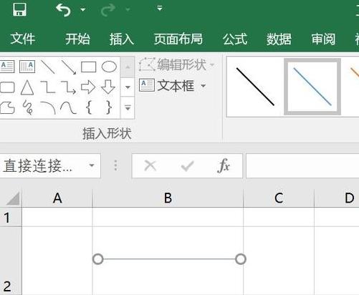Image resolution: width=359 pixels, height=295 pixels.
Task: Select column B header
Action: tap(168, 198)
